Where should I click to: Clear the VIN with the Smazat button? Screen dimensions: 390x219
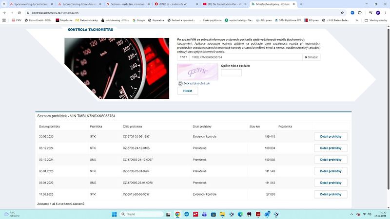[x=311, y=57]
